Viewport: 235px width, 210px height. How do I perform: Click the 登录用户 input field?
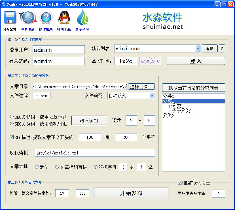tap(59, 50)
